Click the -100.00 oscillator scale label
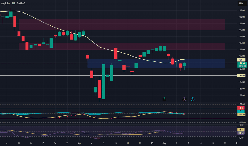Viewport: 248px width, 146px height. click(x=242, y=122)
